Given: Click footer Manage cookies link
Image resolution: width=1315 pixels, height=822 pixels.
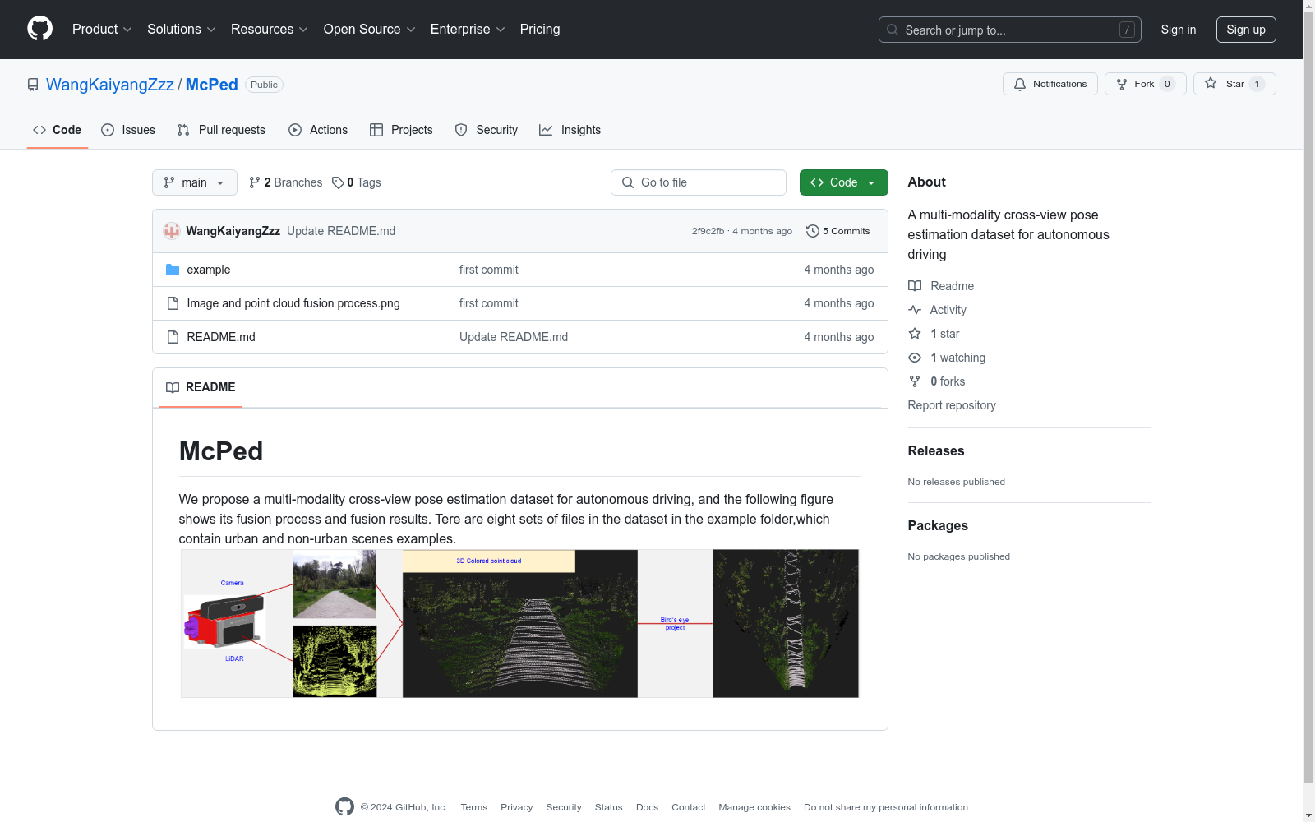Looking at the screenshot, I should tap(754, 807).
